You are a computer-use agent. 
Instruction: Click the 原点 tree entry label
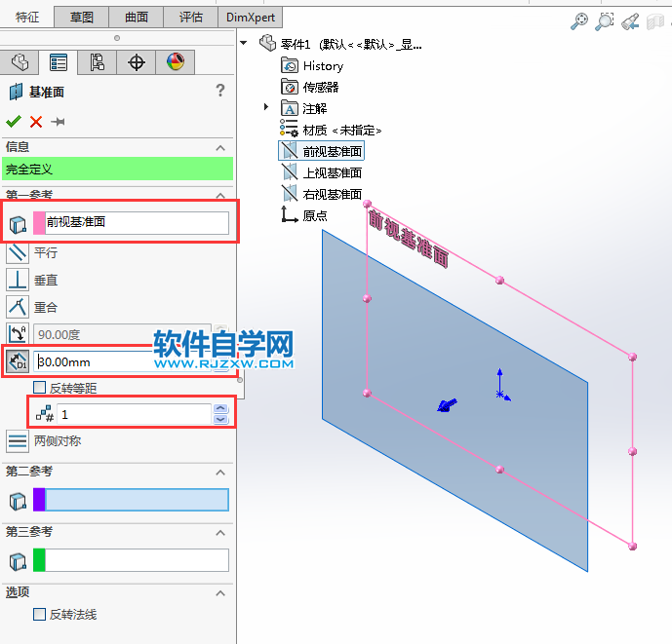click(315, 215)
